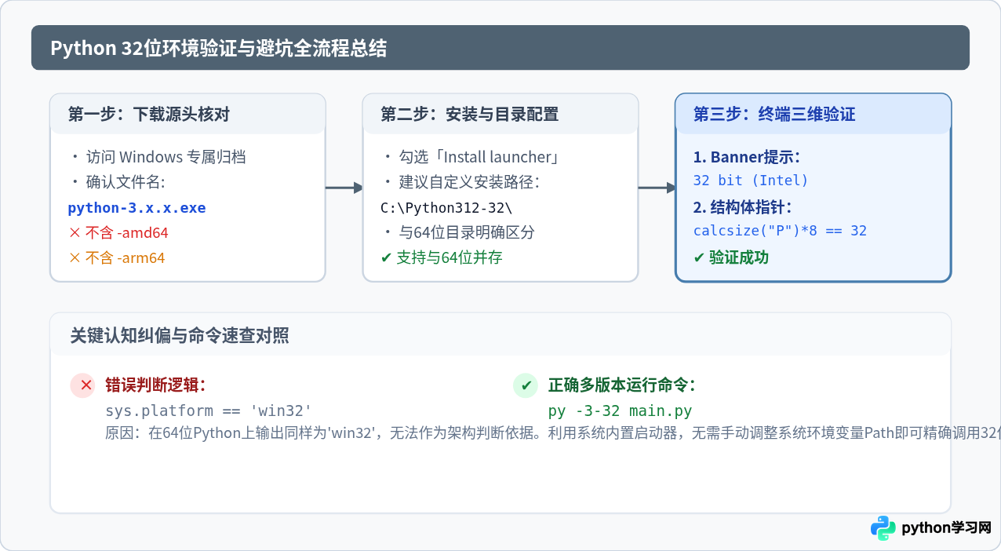Click the title 'Python 32位环境验证与避坑全流程总结'
The height and width of the screenshot is (551, 1001).
219,48
